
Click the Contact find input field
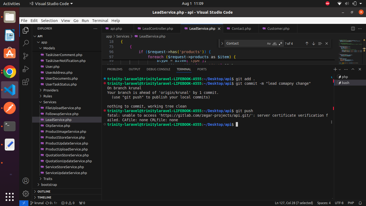pyautogui.click(x=245, y=43)
